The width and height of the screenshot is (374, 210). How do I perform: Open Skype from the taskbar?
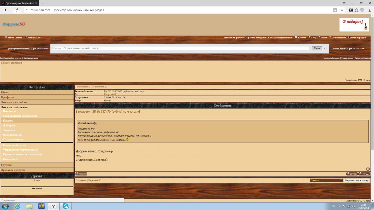[x=66, y=206]
